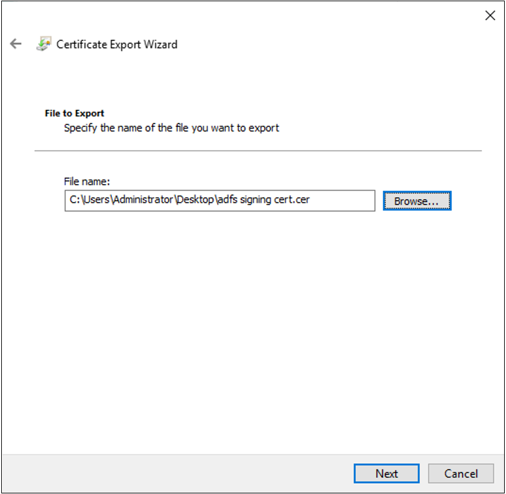The width and height of the screenshot is (506, 494).
Task: Cancel the certificate export
Action: point(461,473)
